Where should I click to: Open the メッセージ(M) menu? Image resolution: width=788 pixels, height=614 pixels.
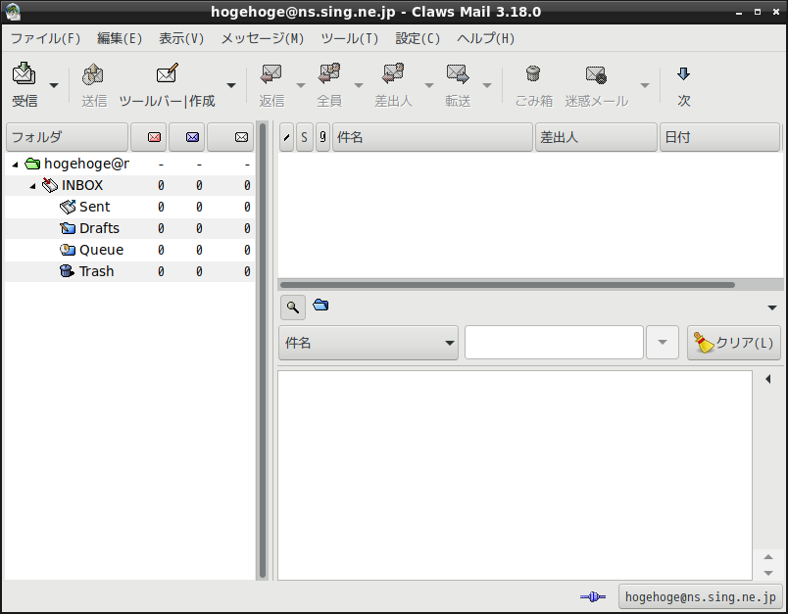tap(263, 38)
